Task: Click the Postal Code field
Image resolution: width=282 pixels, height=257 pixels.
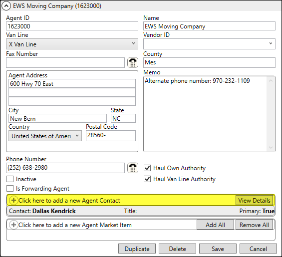Action: click(x=111, y=136)
